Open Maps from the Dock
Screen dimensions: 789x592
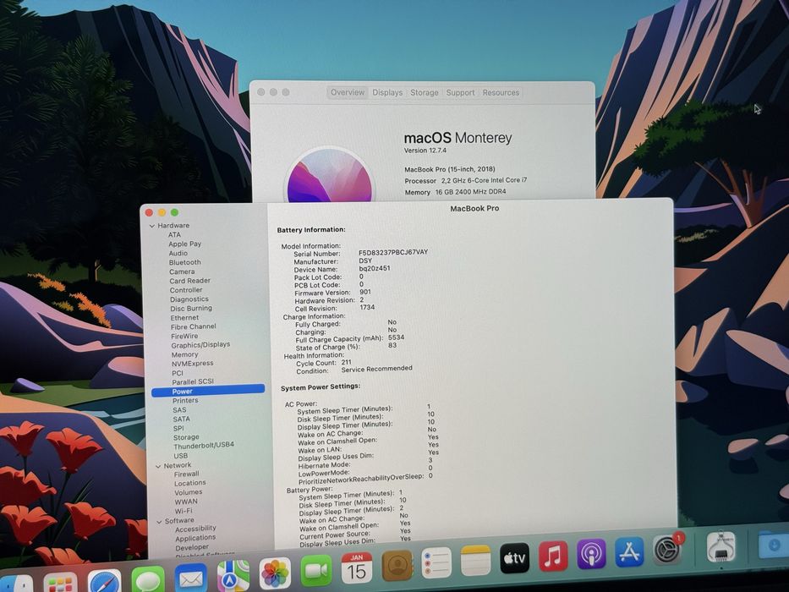point(233,575)
